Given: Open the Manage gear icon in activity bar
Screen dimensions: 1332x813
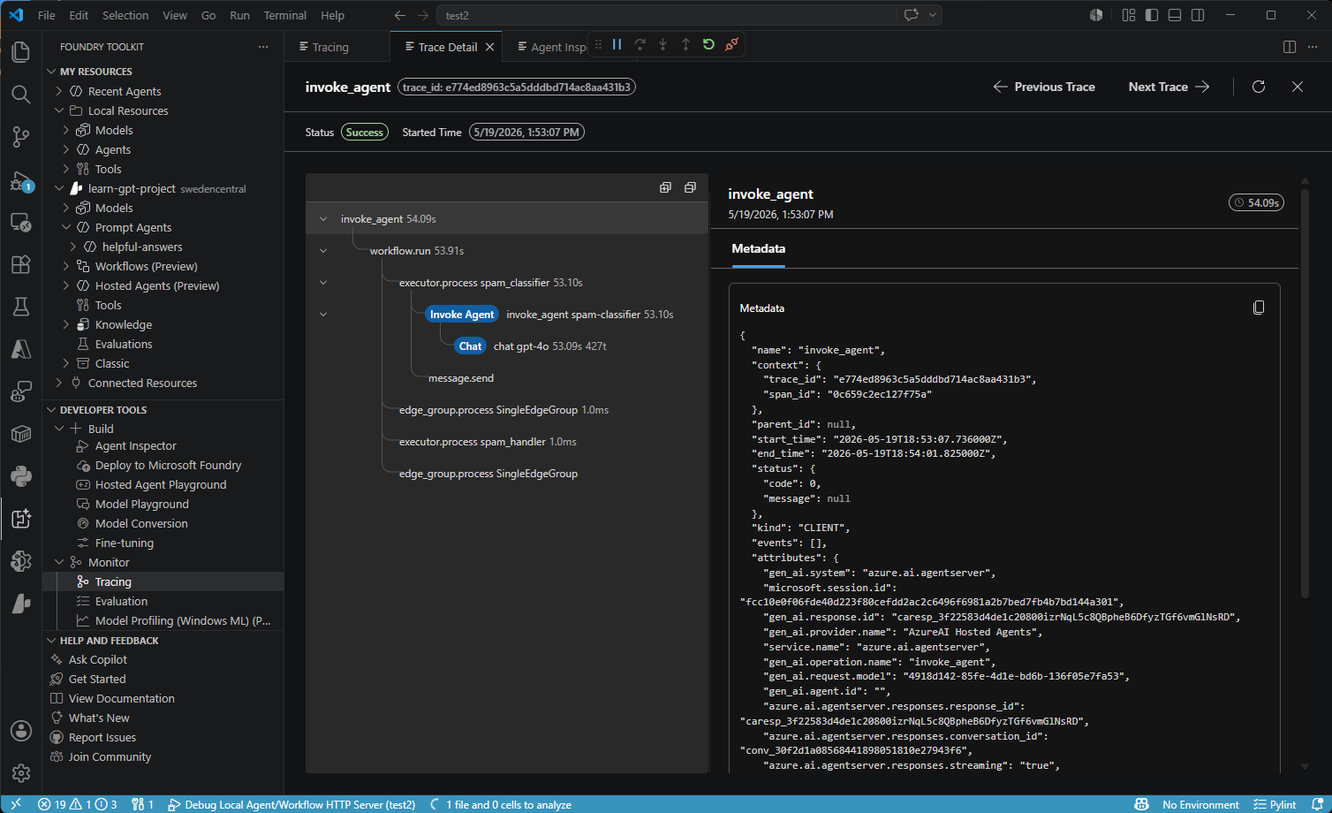Looking at the screenshot, I should (21, 773).
